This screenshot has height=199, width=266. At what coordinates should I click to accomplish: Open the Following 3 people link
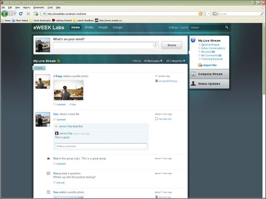(x=212, y=59)
